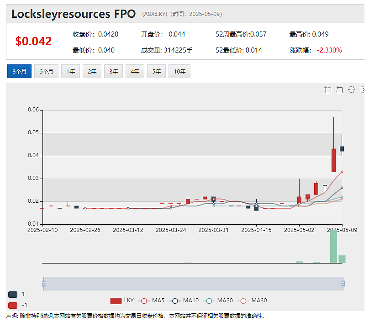This screenshot has height=327, width=369.
Task: Click the restore chart icon
Action: pyautogui.click(x=351, y=90)
